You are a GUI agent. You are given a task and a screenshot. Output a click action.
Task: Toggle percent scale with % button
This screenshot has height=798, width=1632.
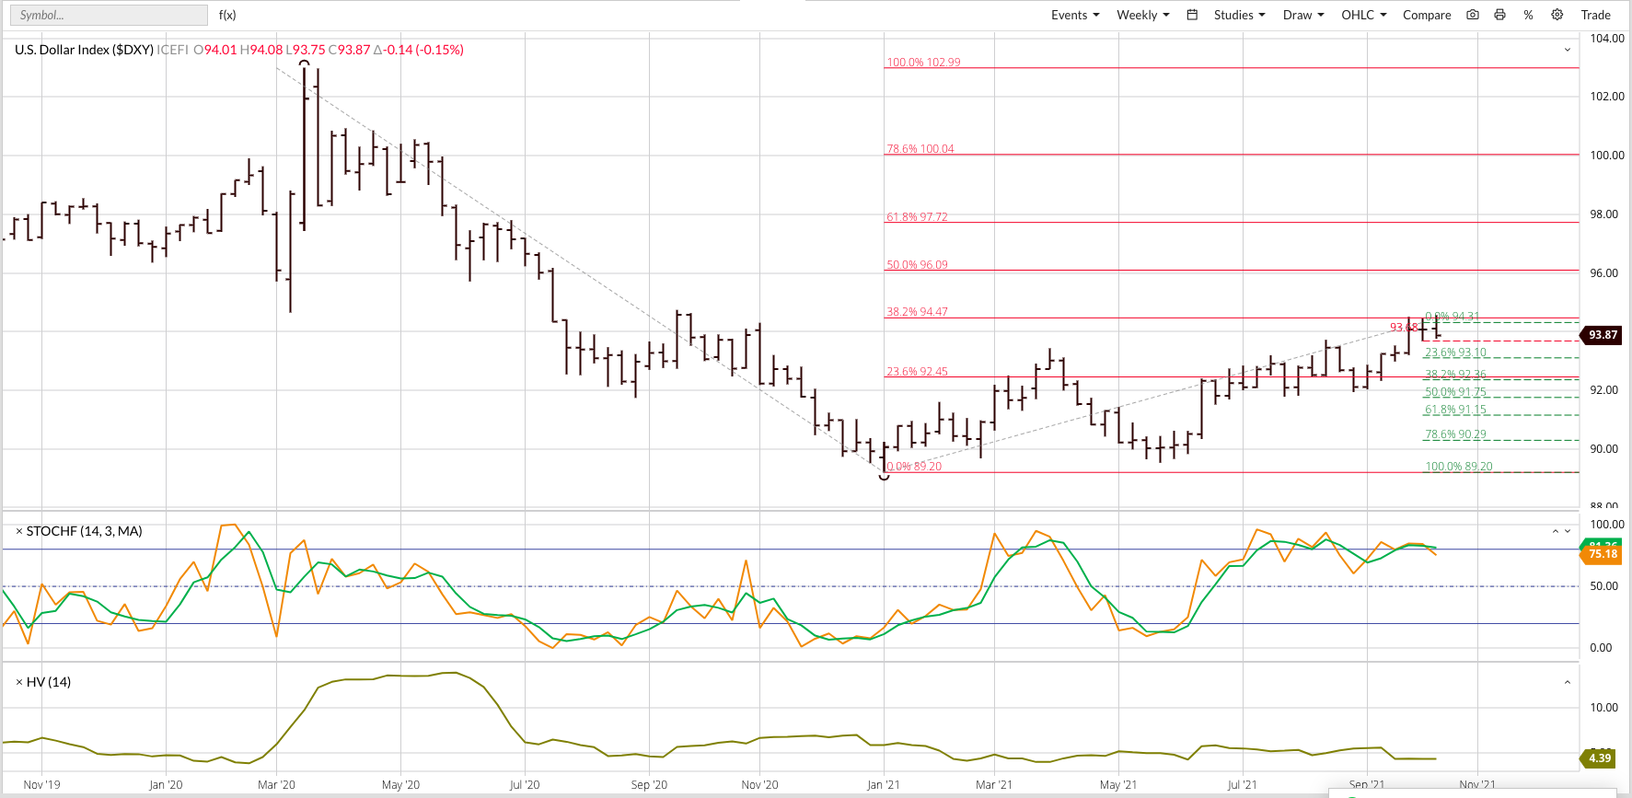[1528, 15]
